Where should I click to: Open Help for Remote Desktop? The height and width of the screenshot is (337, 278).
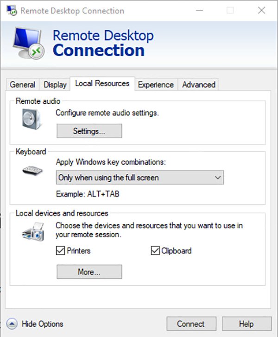point(246,324)
